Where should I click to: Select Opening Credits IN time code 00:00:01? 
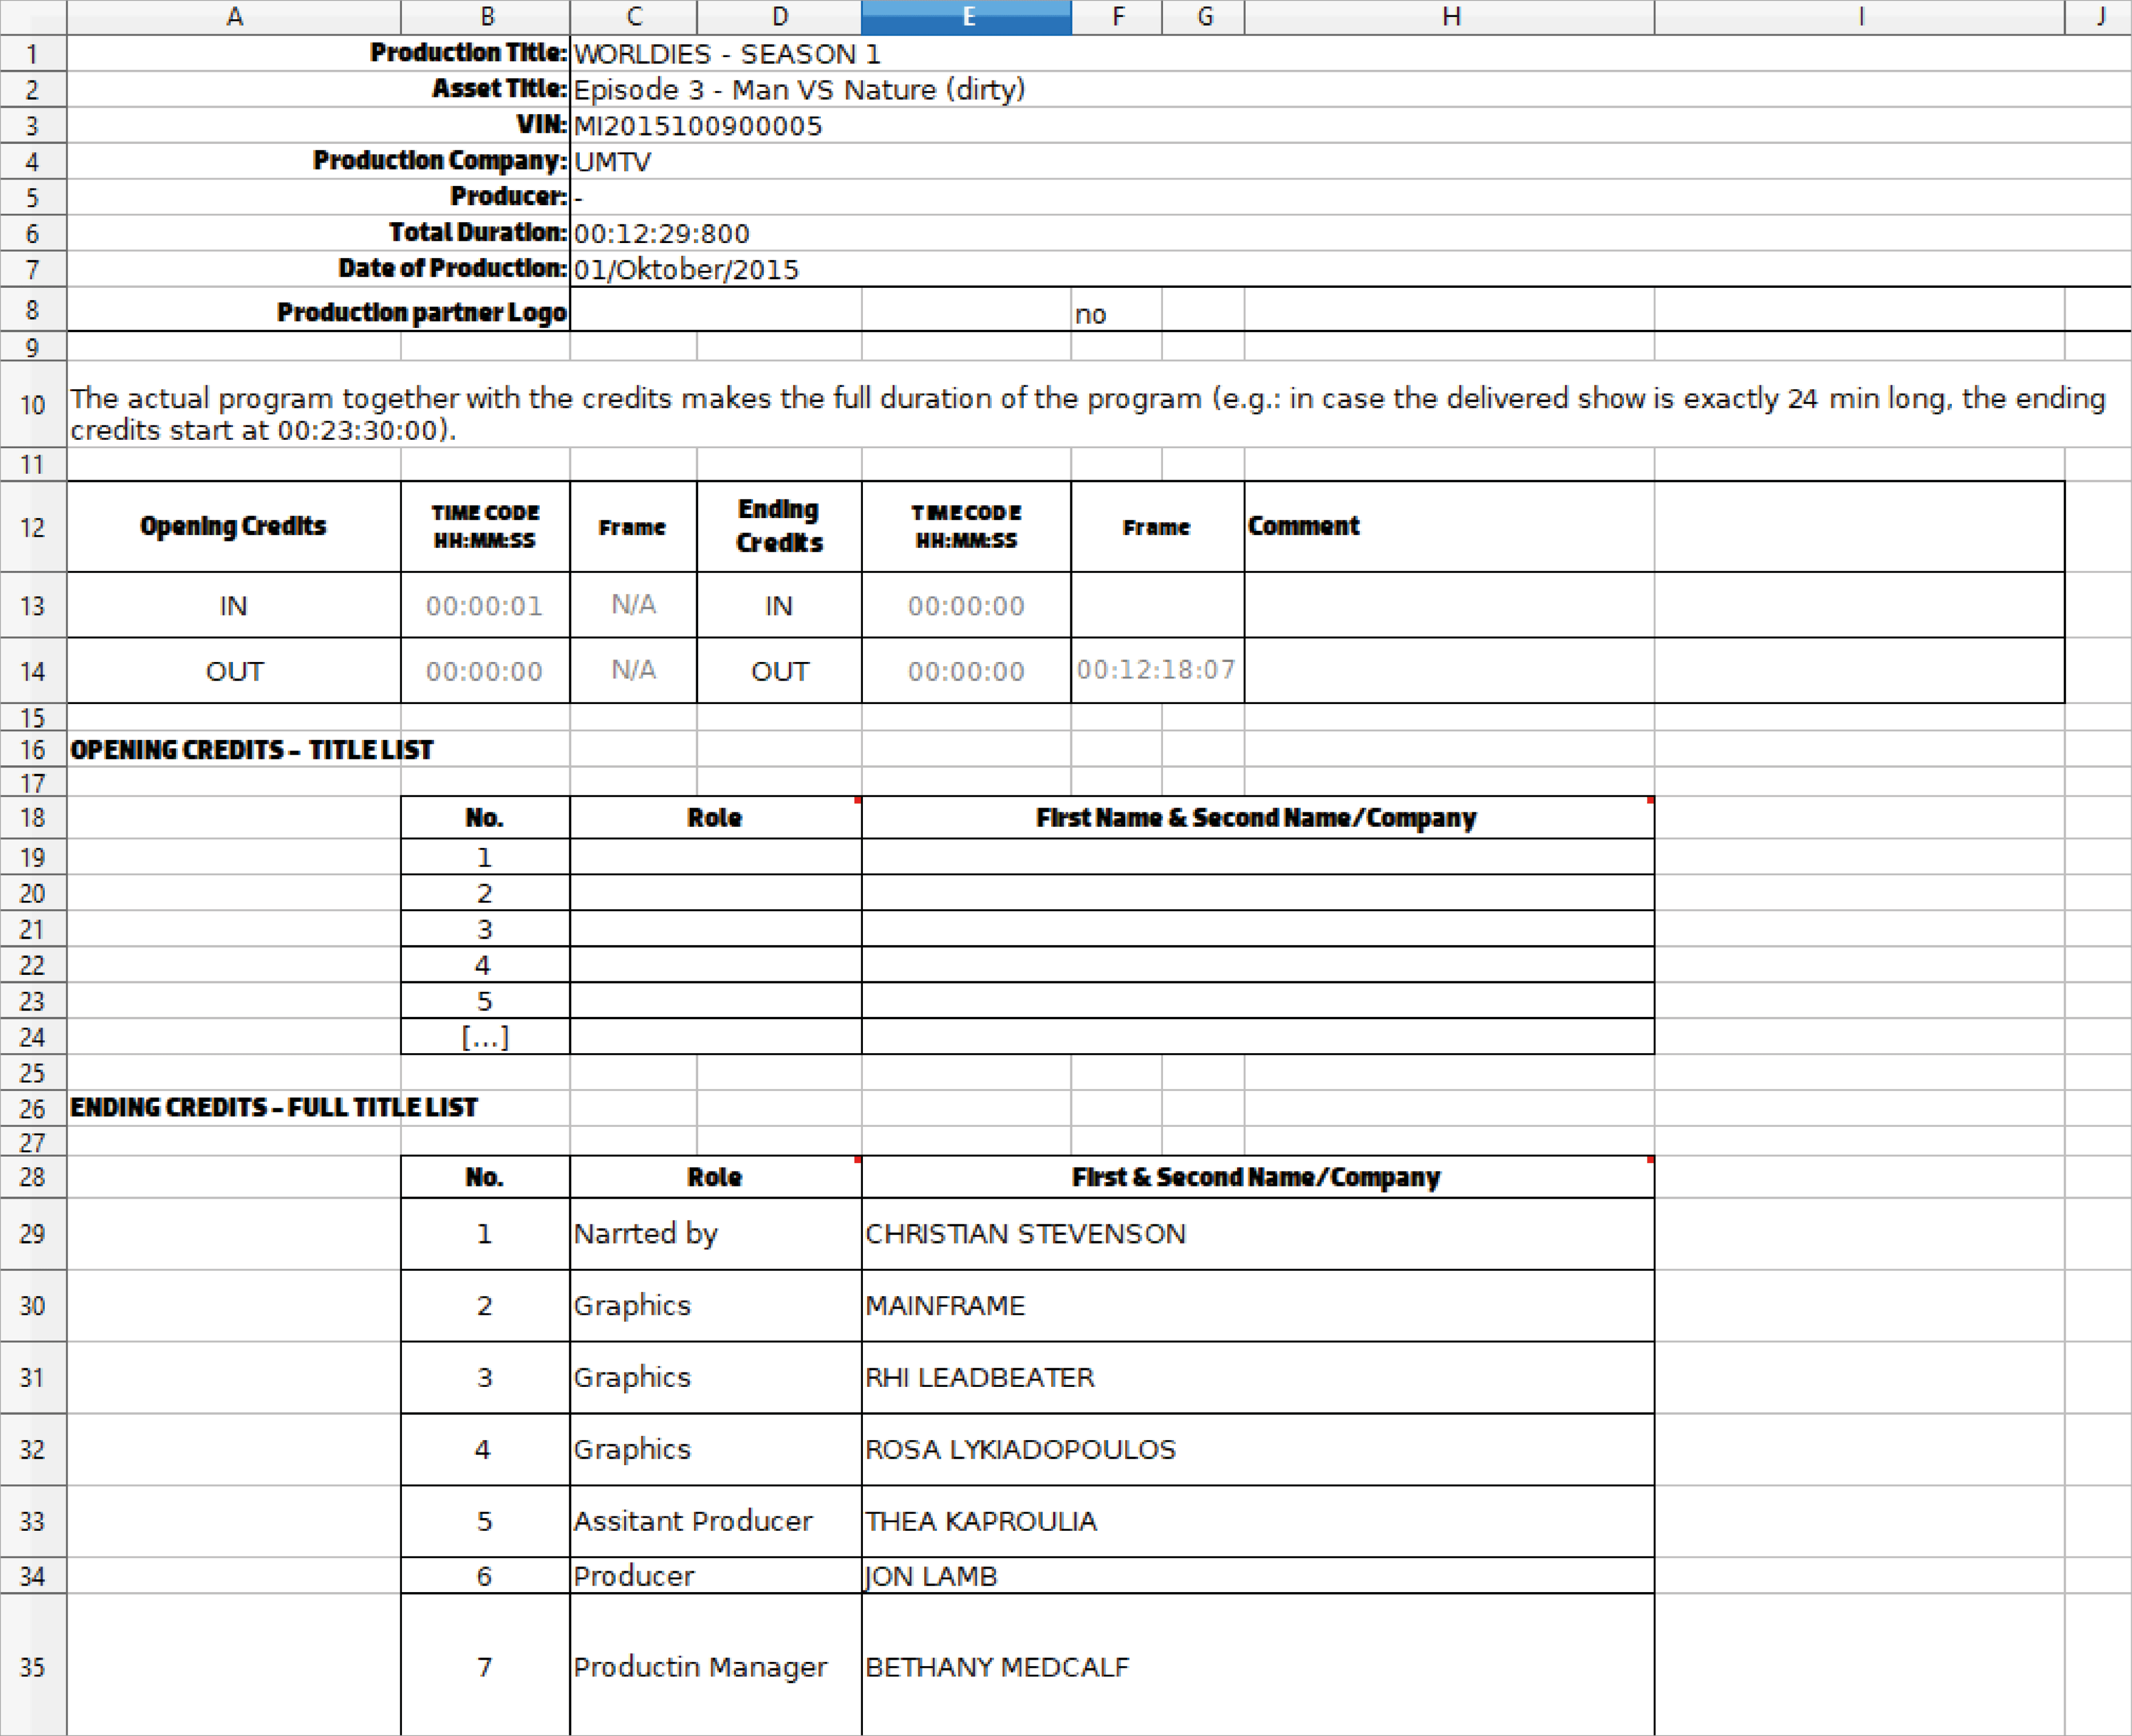pyautogui.click(x=484, y=606)
